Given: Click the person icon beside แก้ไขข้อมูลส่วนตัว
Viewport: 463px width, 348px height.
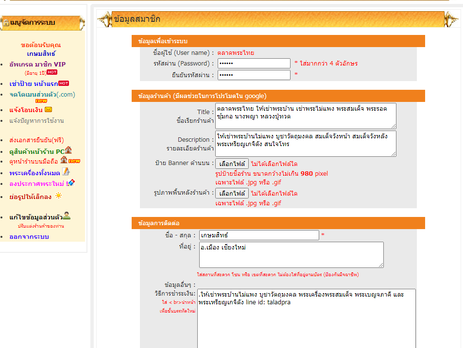Looking at the screenshot, I should [67, 215].
